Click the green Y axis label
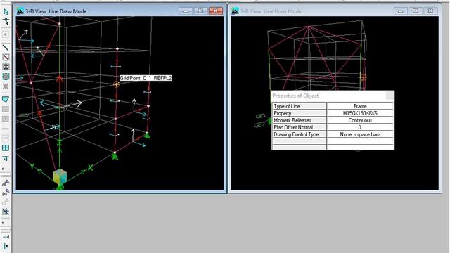450x253 pixels. (x=32, y=166)
